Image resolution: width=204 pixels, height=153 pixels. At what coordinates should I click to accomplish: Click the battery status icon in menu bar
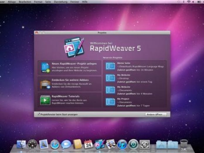tap(199, 2)
